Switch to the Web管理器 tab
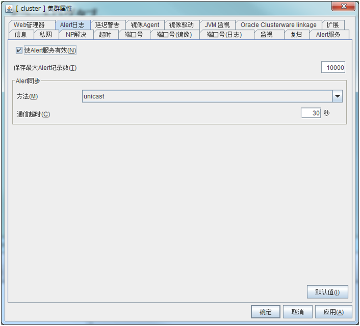 [32, 25]
